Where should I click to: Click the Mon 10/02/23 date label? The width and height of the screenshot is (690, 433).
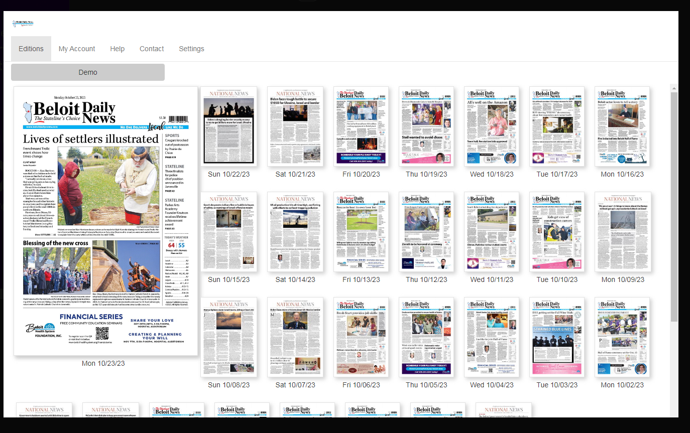pyautogui.click(x=622, y=385)
